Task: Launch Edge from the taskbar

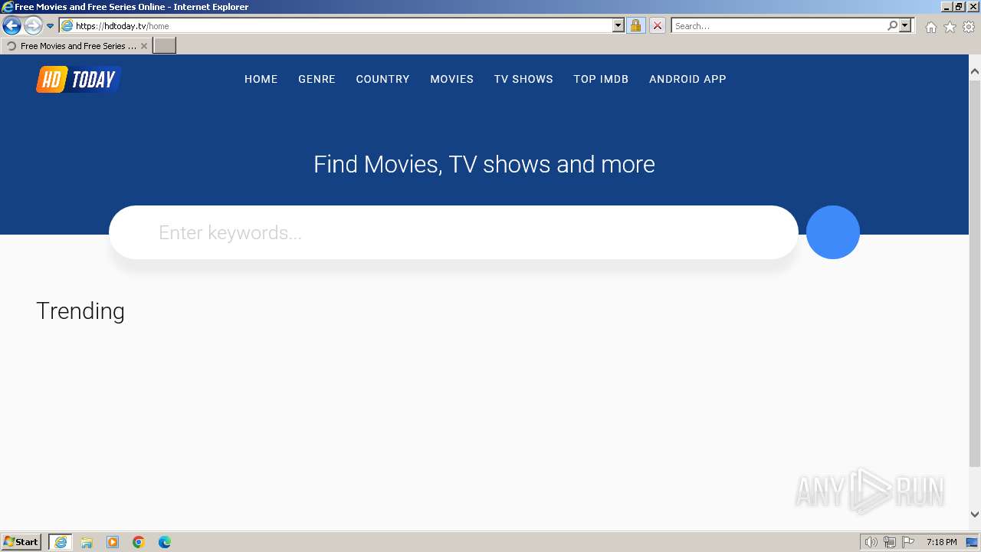Action: pyautogui.click(x=165, y=542)
